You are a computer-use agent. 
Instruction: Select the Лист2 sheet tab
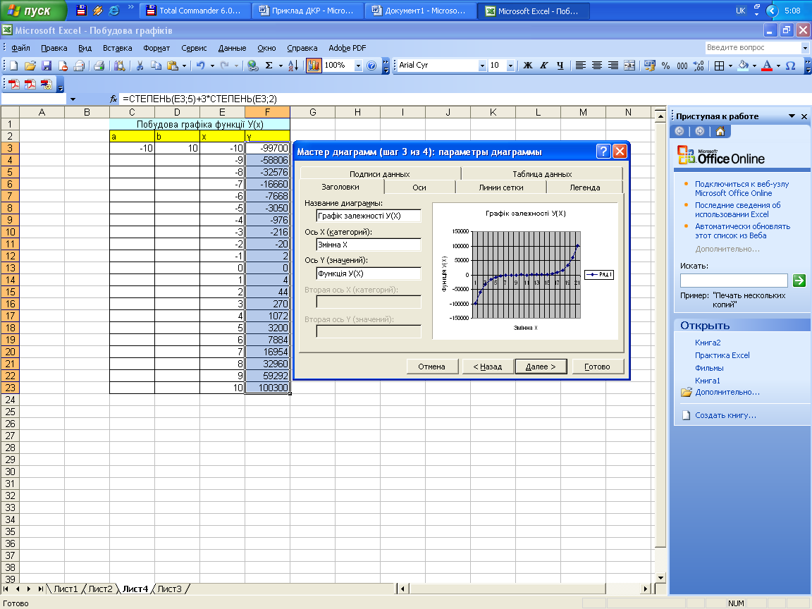coord(100,589)
